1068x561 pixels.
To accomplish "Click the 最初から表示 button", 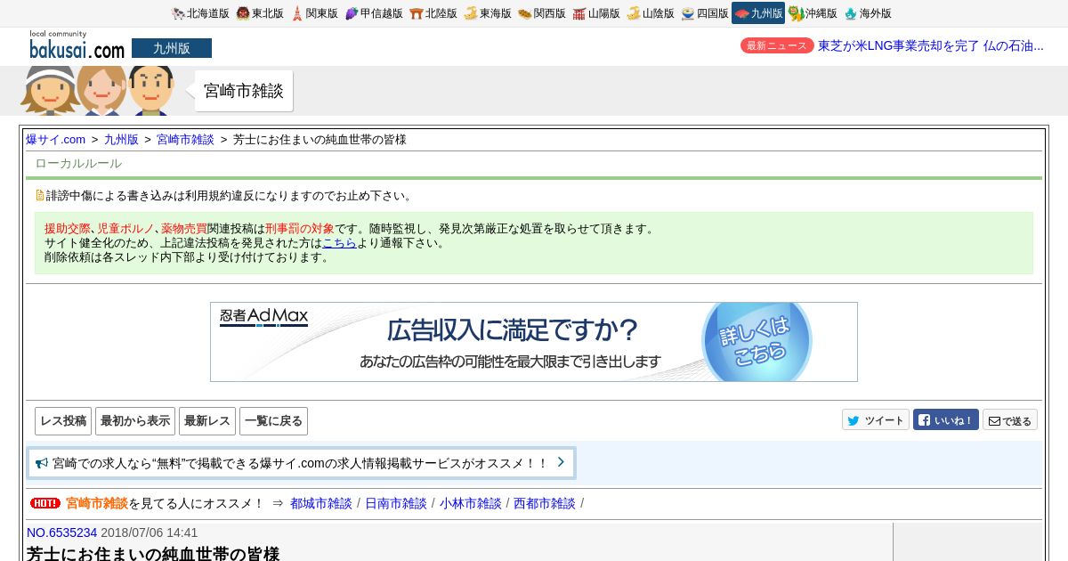I will [135, 421].
